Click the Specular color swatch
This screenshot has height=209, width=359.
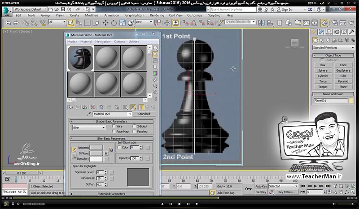pyautogui.click(x=96, y=159)
